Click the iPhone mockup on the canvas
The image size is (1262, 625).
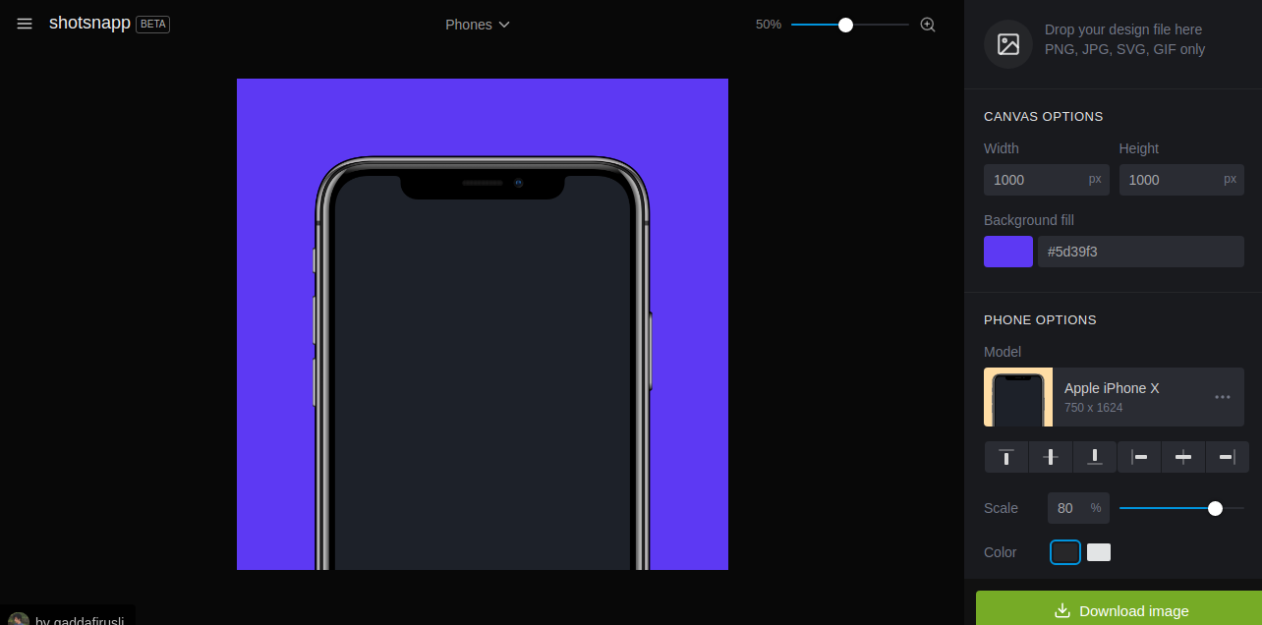coord(483,364)
